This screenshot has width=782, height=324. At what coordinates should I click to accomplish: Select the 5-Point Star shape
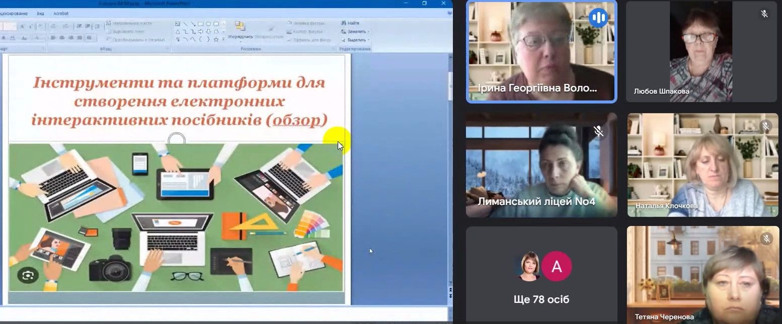click(216, 39)
